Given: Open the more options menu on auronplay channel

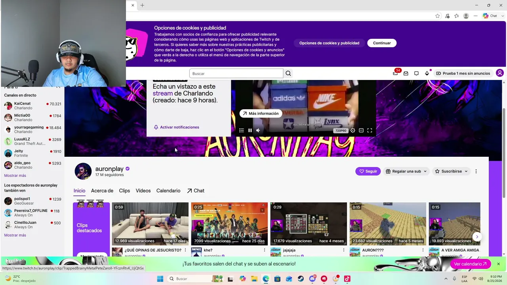Looking at the screenshot, I should pyautogui.click(x=476, y=171).
